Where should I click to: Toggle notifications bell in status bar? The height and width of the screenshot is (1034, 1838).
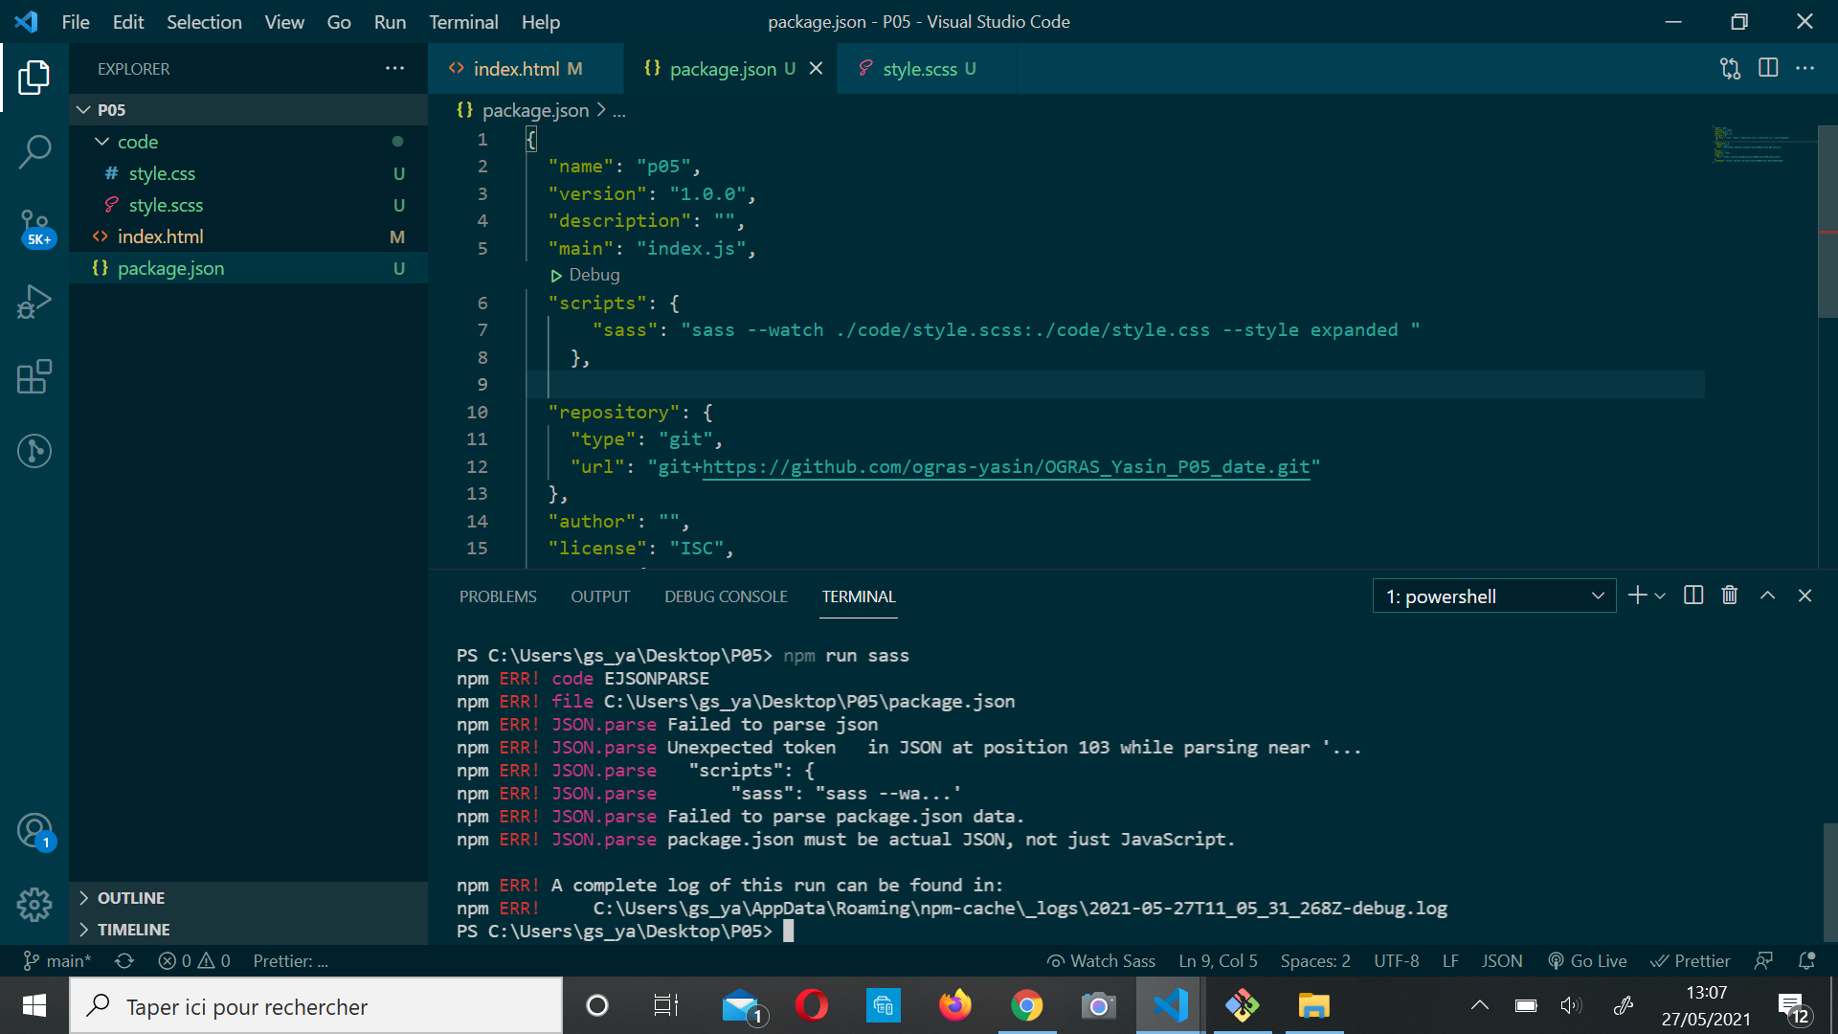point(1808,960)
